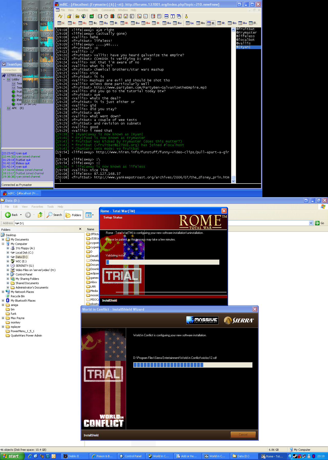Tile mIRC windows horizontally icon
This screenshot has height=460, width=328.
coord(166,16)
